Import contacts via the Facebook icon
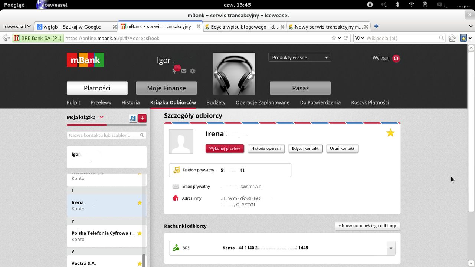 click(133, 118)
